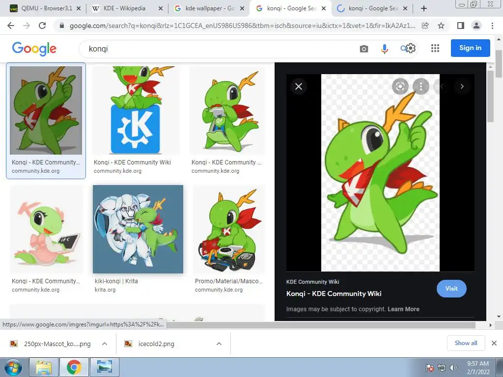Click the Visit button
503x377 pixels.
tap(451, 289)
